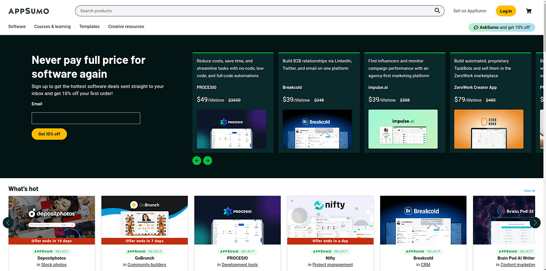Open Courses & learning menu

52,26
